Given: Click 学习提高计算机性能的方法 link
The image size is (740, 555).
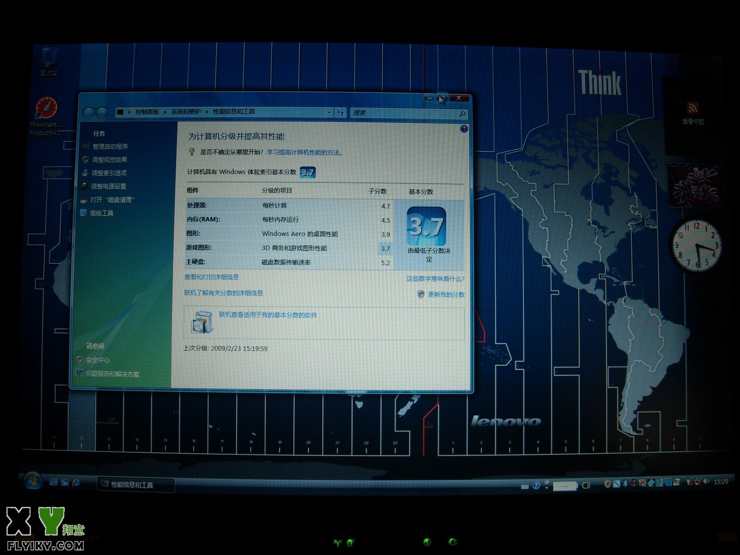Looking at the screenshot, I should pos(305,152).
